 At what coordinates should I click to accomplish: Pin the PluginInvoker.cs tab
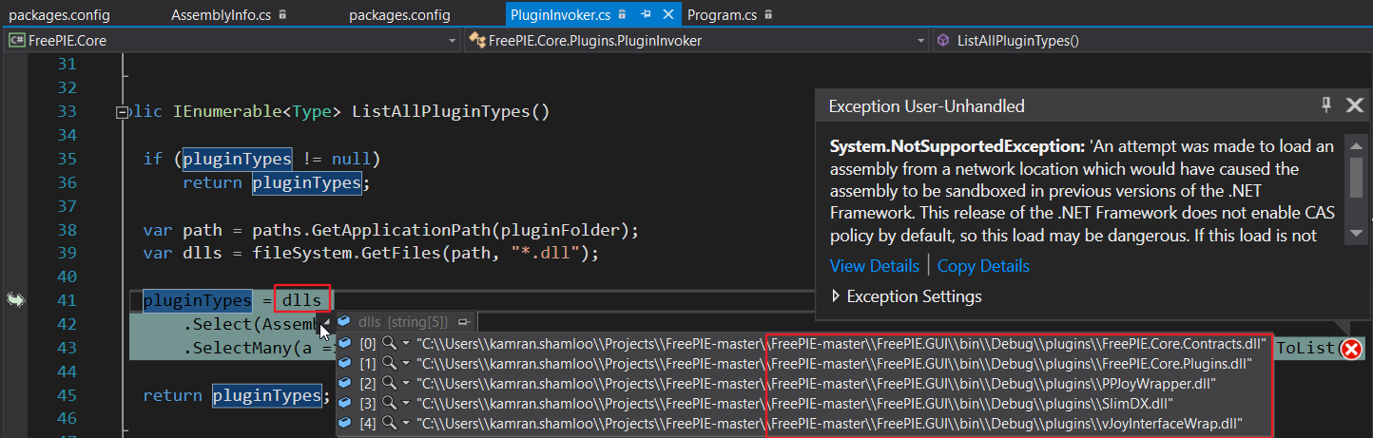pos(646,15)
